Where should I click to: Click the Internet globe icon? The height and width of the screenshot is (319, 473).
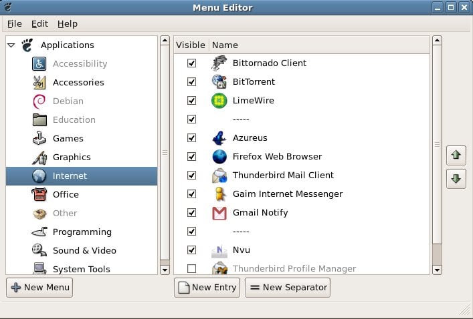pyautogui.click(x=39, y=176)
